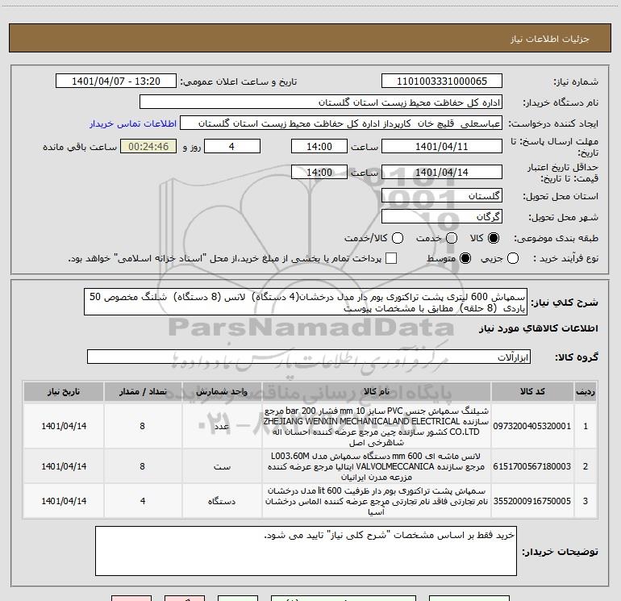Click the PVC sprayer hose product name
This screenshot has width=621, height=601.
pos(377,426)
